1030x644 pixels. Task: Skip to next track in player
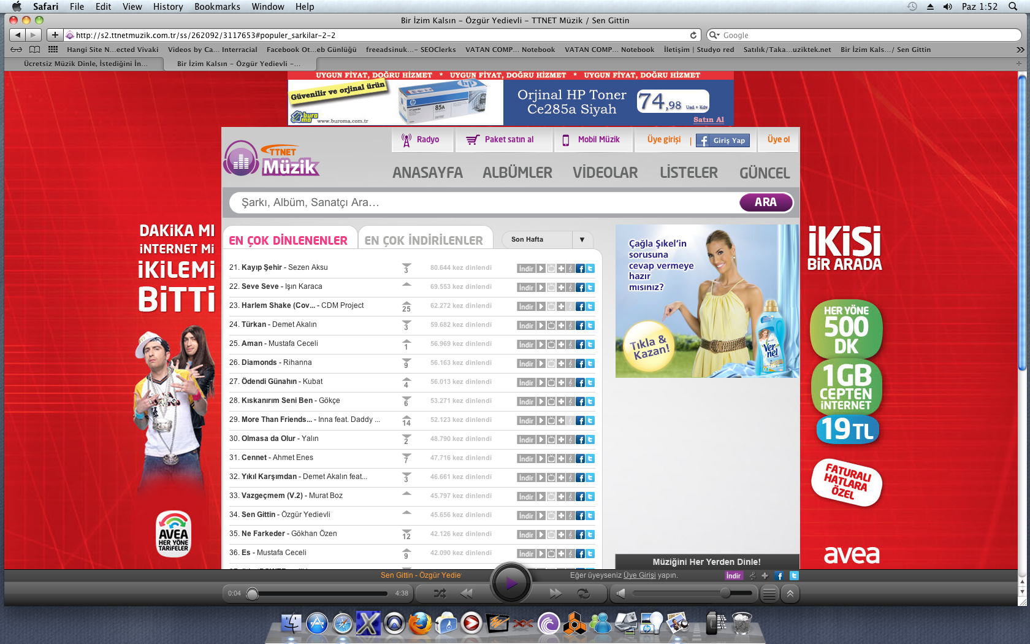click(555, 593)
